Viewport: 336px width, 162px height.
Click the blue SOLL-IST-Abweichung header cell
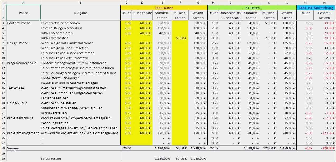point(316,8)
